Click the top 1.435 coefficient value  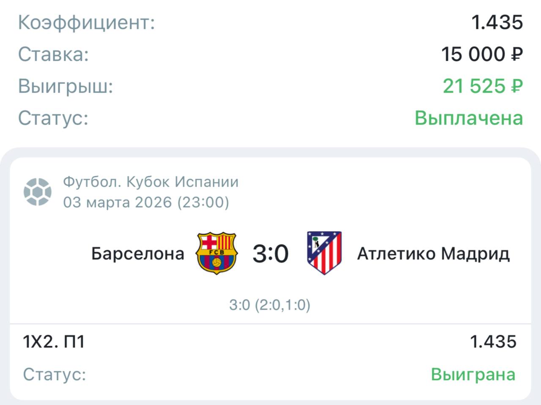497,22
